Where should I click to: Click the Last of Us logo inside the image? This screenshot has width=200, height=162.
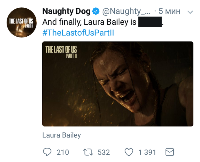tap(61, 51)
